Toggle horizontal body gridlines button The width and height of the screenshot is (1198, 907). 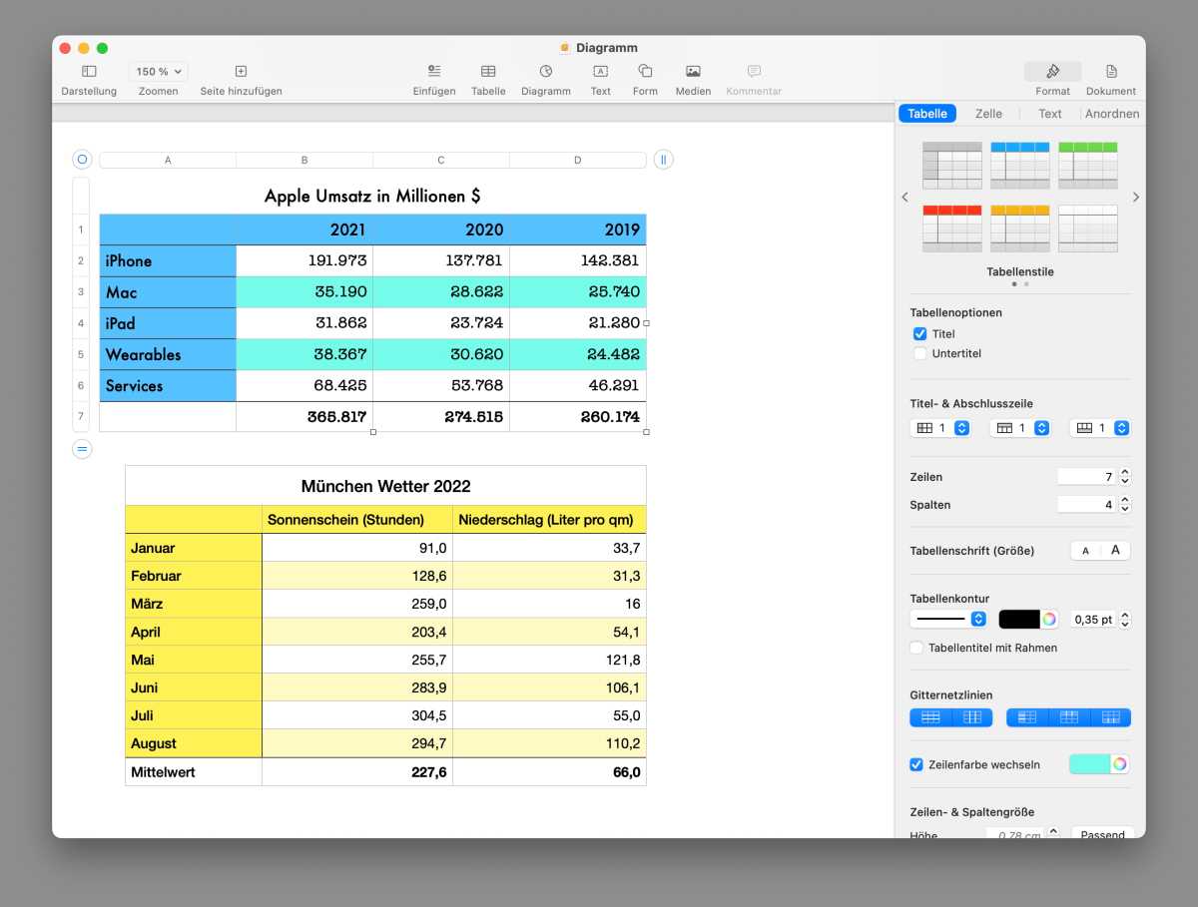click(x=930, y=717)
